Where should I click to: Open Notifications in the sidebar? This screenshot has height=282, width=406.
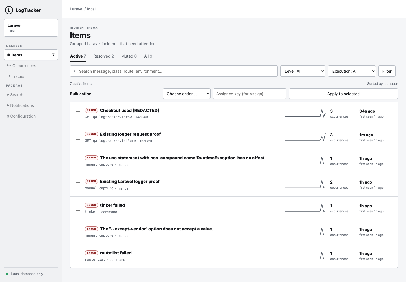[31, 105]
